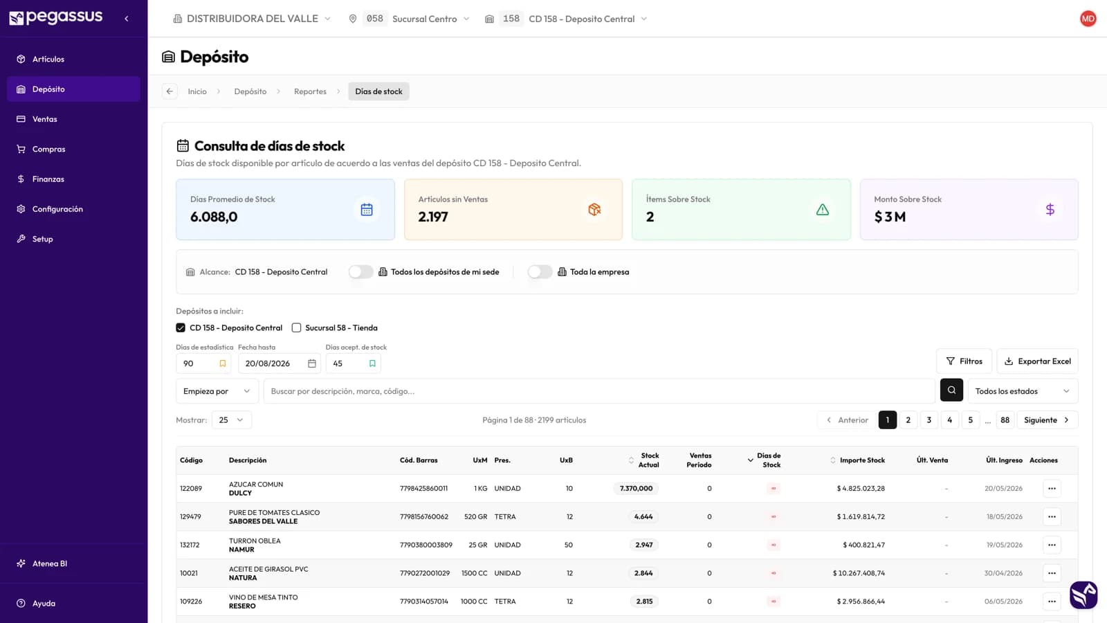The image size is (1107, 623).
Task: Check Sucursal 58 - Tienda checkbox
Action: click(296, 328)
